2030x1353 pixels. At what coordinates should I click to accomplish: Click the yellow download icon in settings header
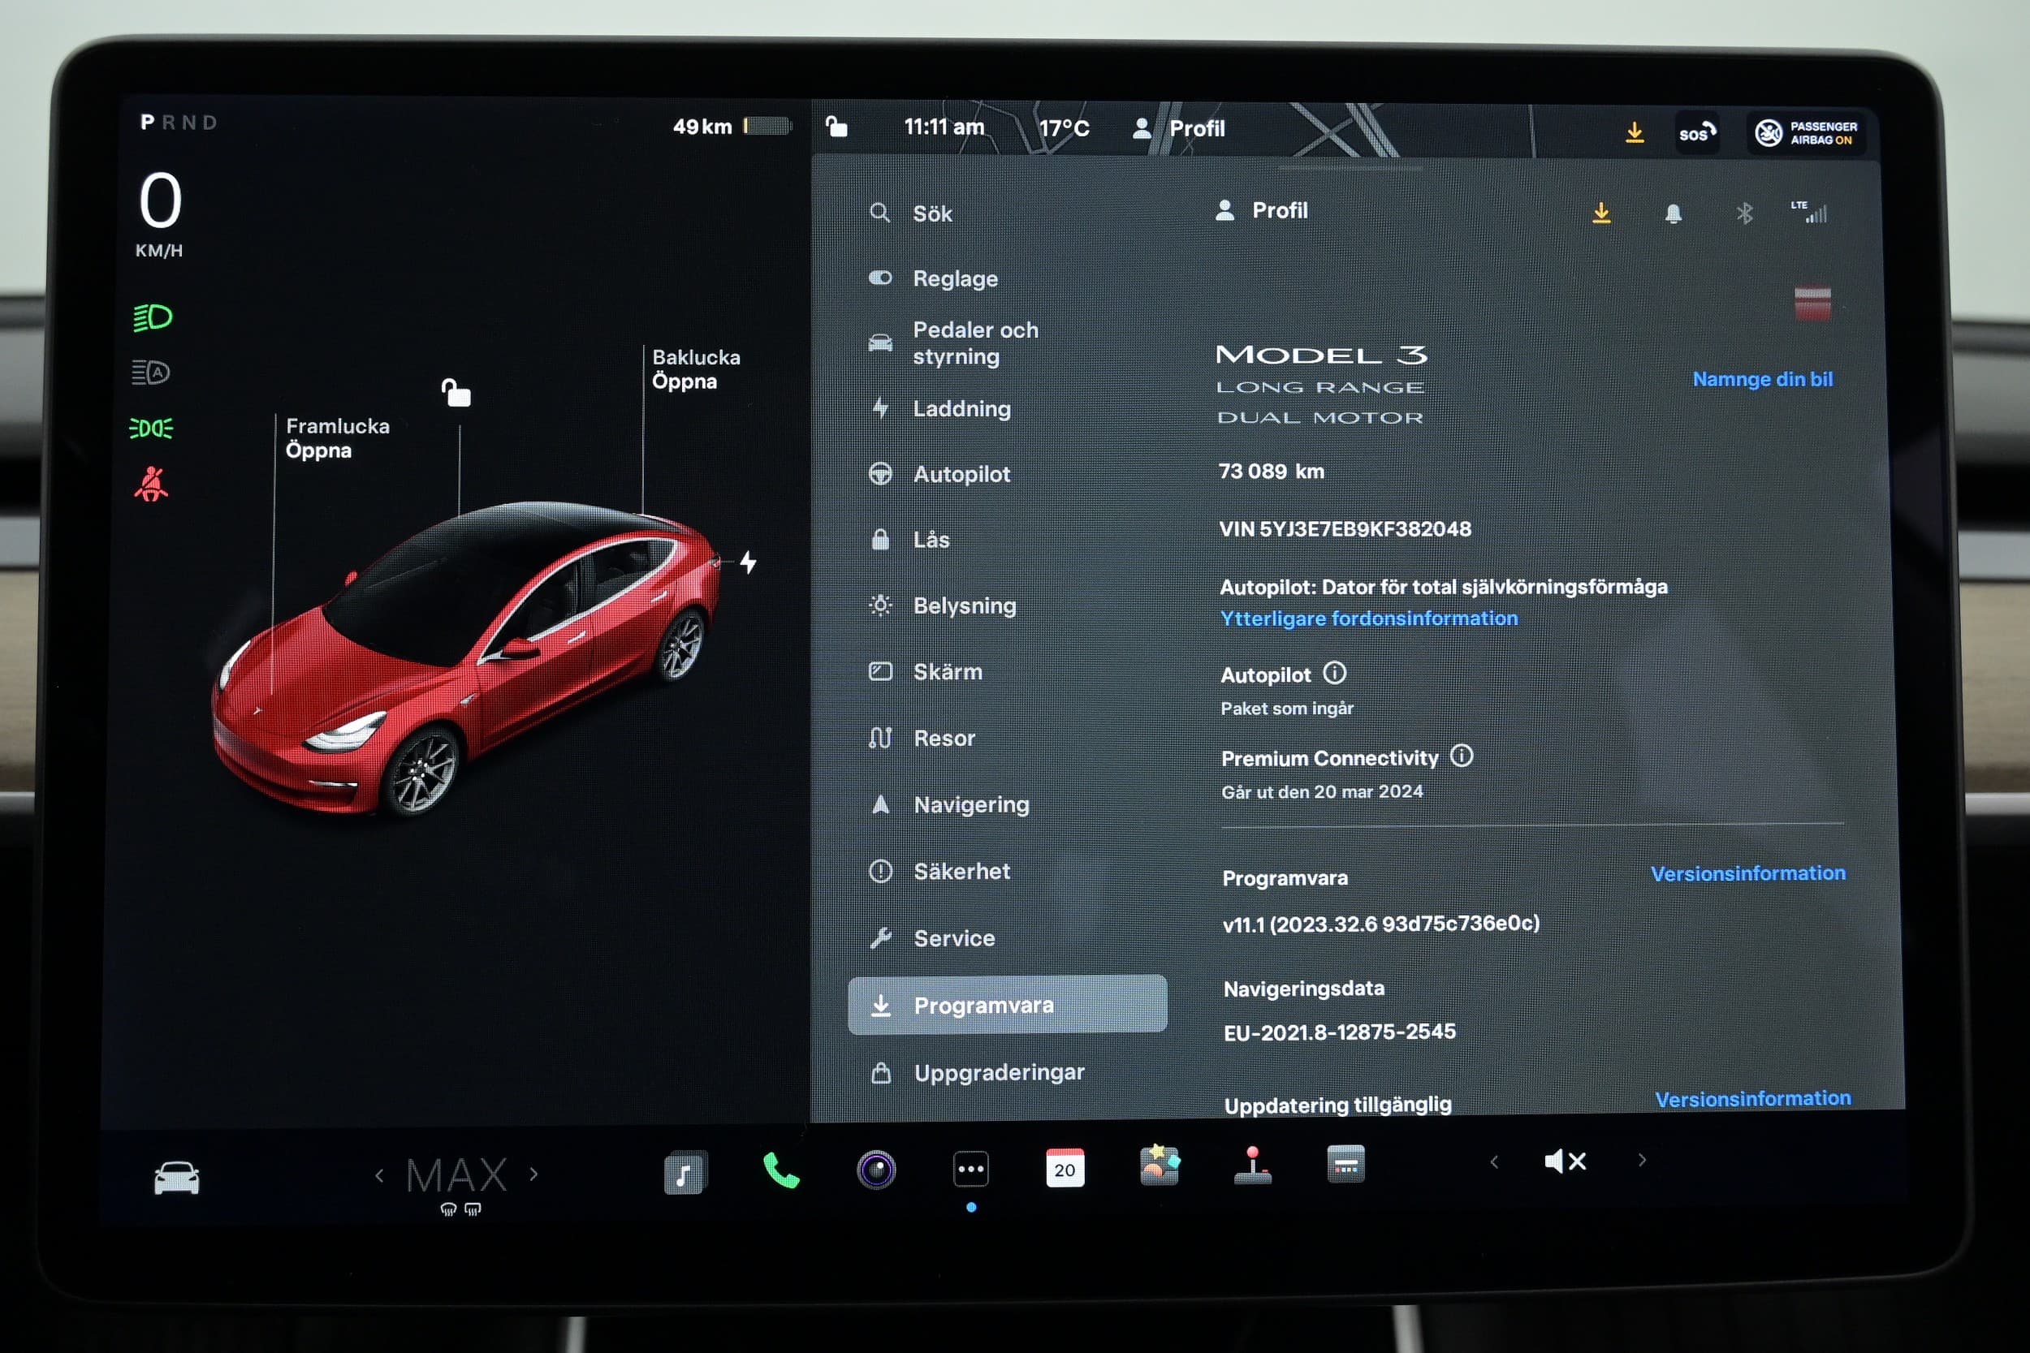point(1601,213)
